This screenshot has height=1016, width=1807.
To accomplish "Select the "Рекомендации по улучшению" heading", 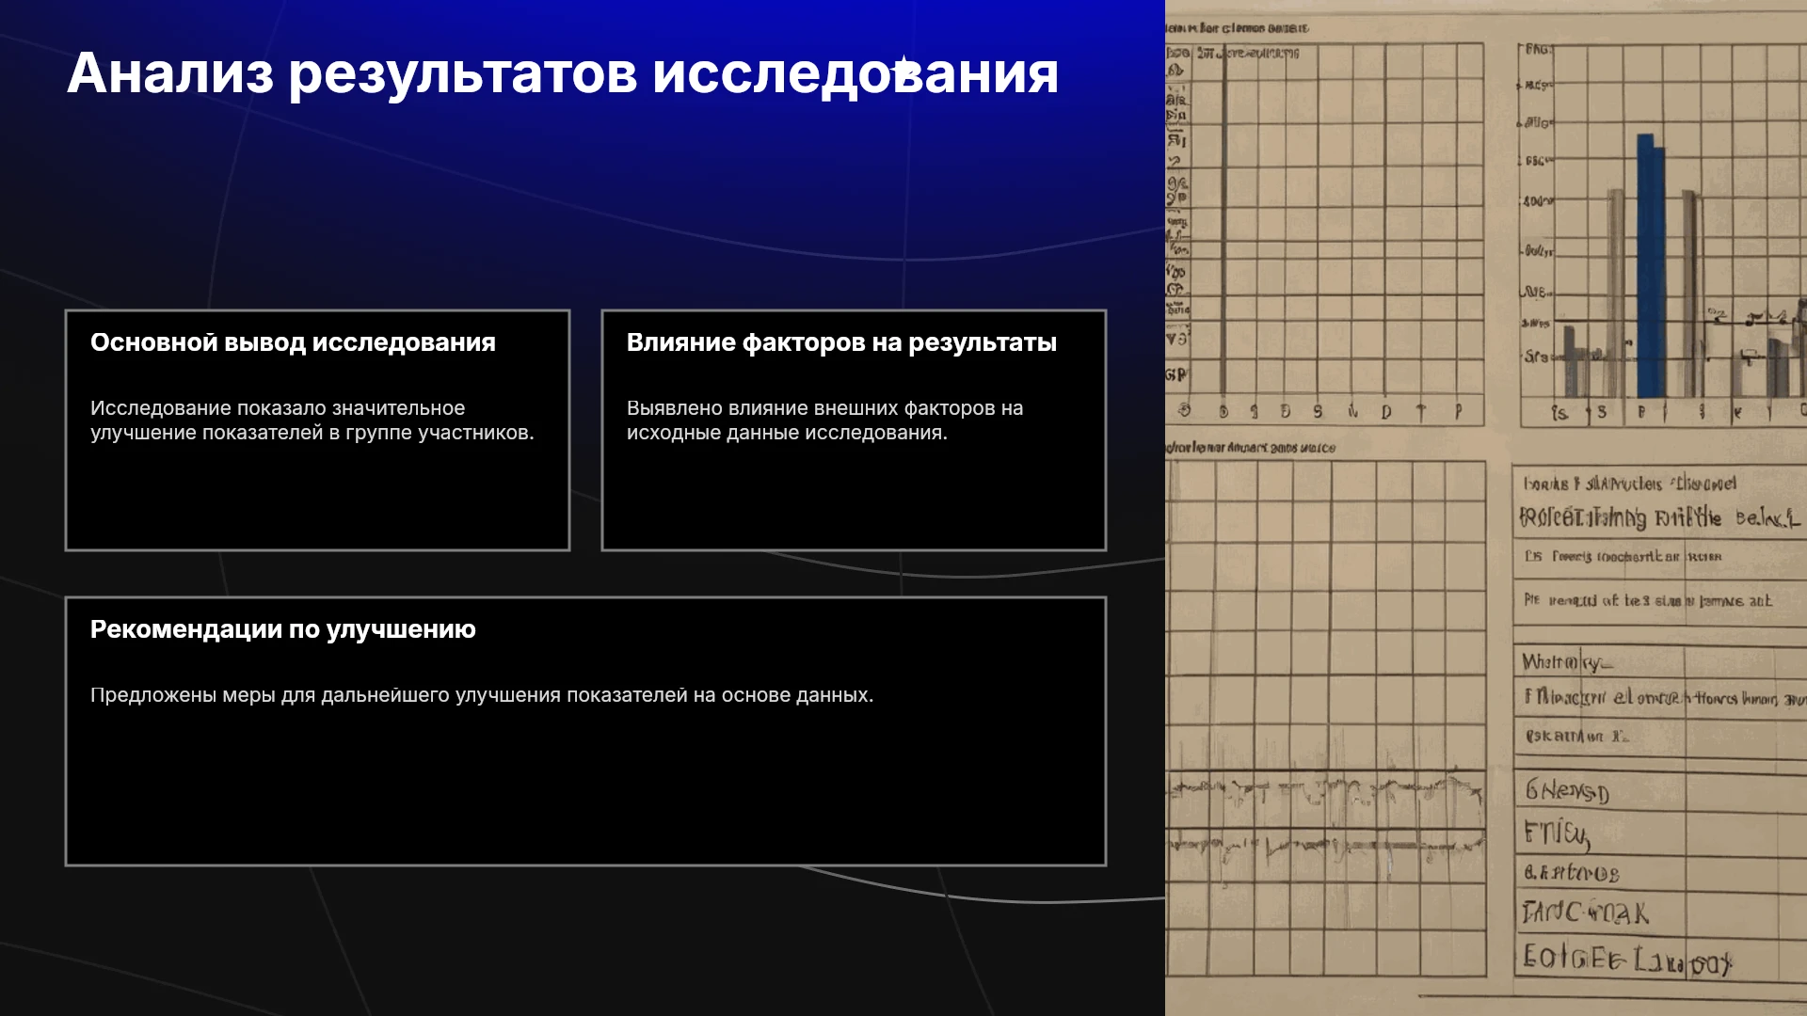I will pos(283,629).
